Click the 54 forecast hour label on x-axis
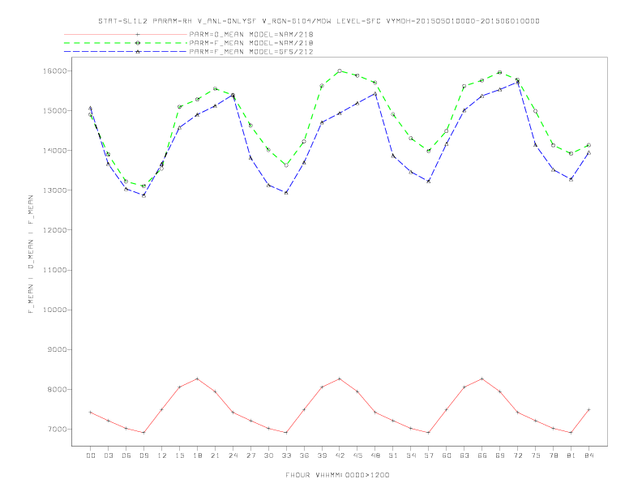This screenshot has height=496, width=642. pyautogui.click(x=411, y=455)
